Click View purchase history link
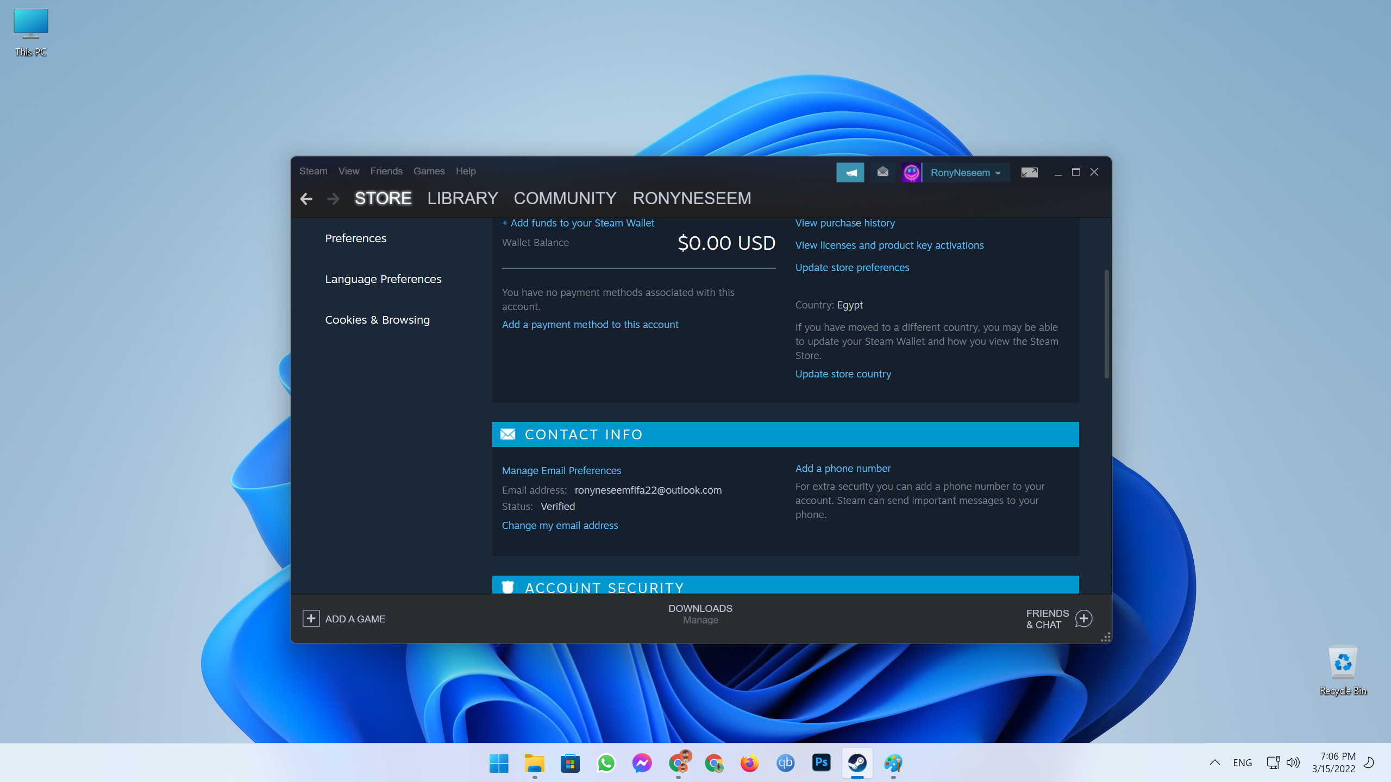This screenshot has height=782, width=1391. coord(845,223)
